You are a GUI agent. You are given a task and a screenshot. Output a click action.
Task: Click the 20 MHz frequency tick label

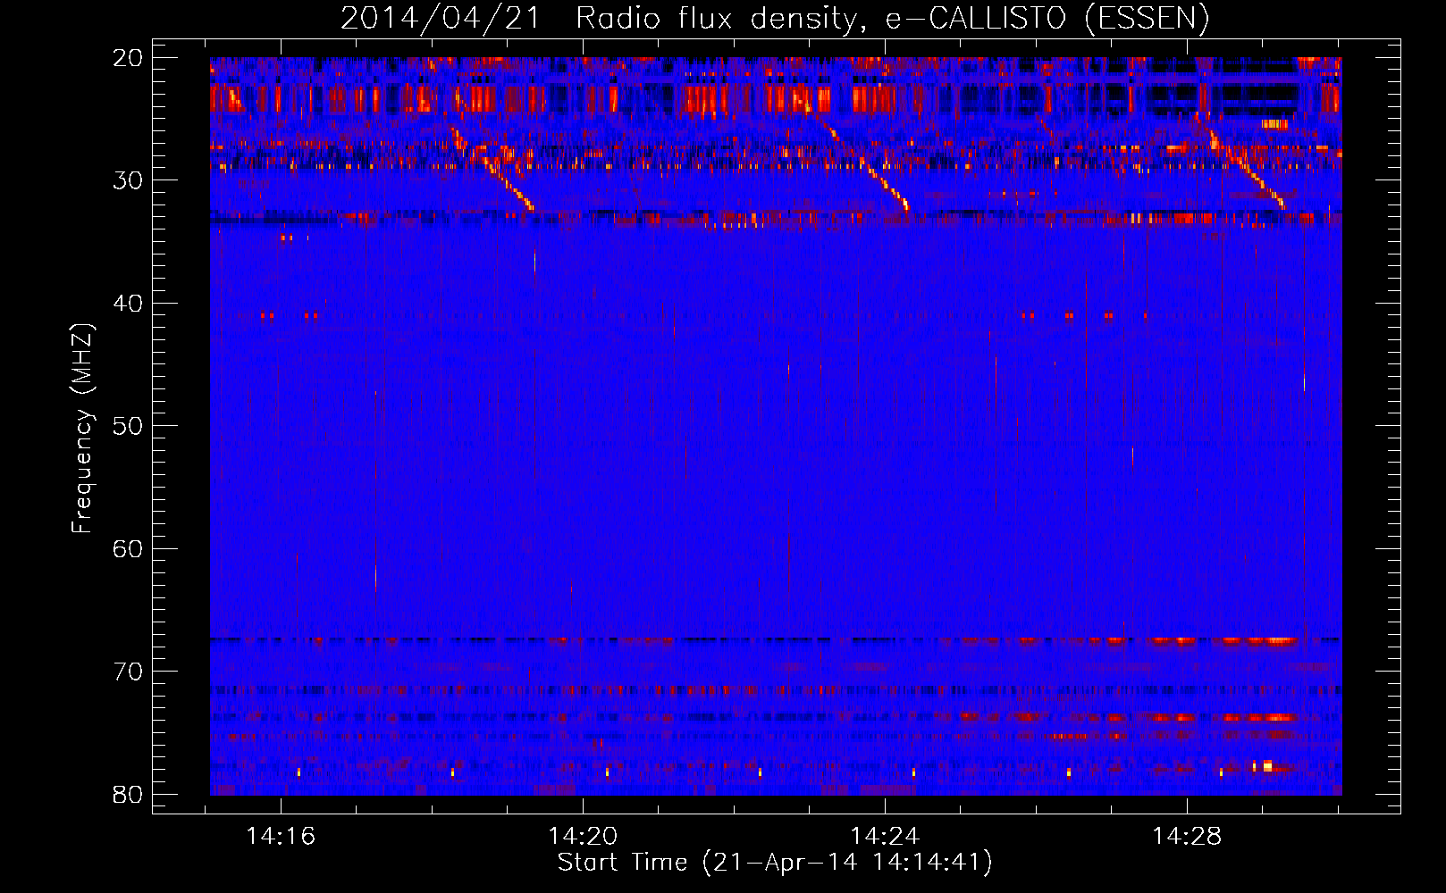click(128, 58)
